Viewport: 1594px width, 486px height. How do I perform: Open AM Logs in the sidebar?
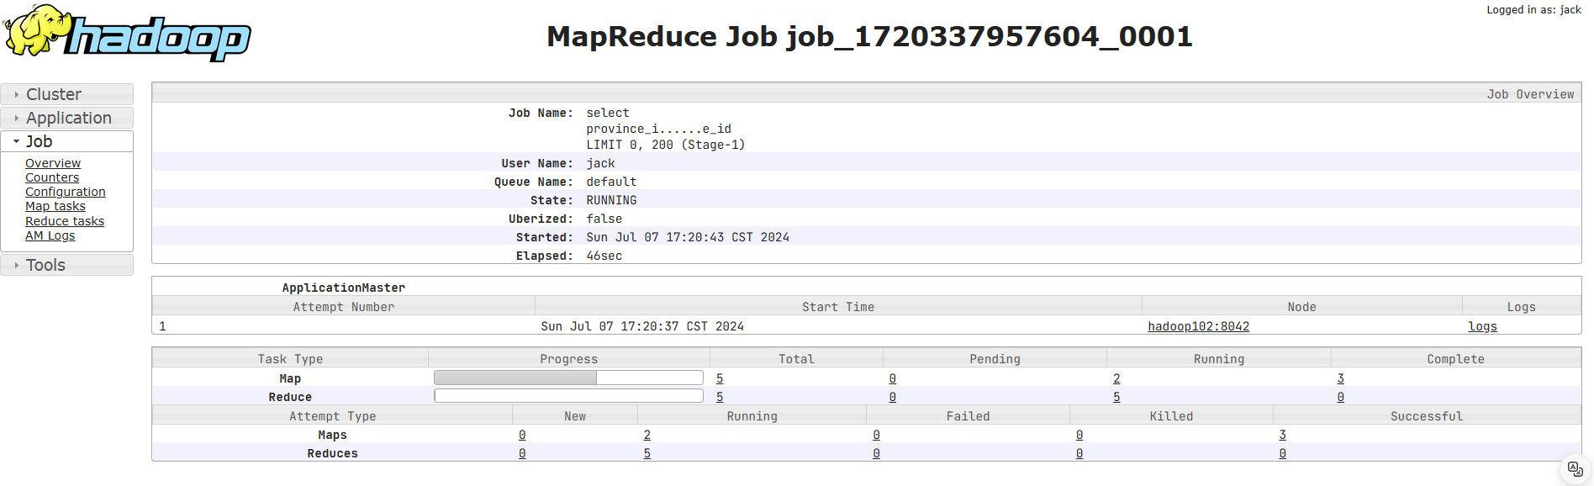point(50,235)
